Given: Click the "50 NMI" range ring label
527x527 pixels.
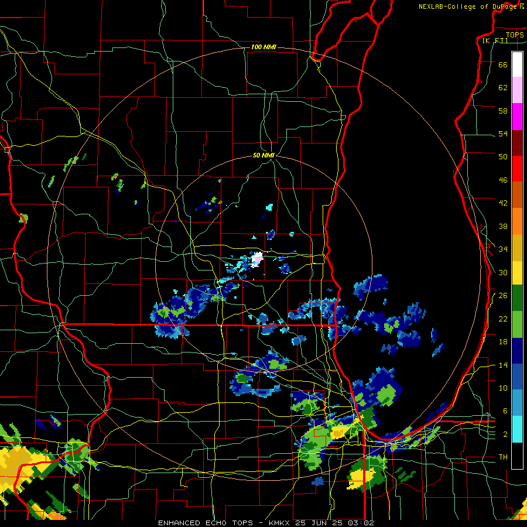Looking at the screenshot, I should pos(264,155).
